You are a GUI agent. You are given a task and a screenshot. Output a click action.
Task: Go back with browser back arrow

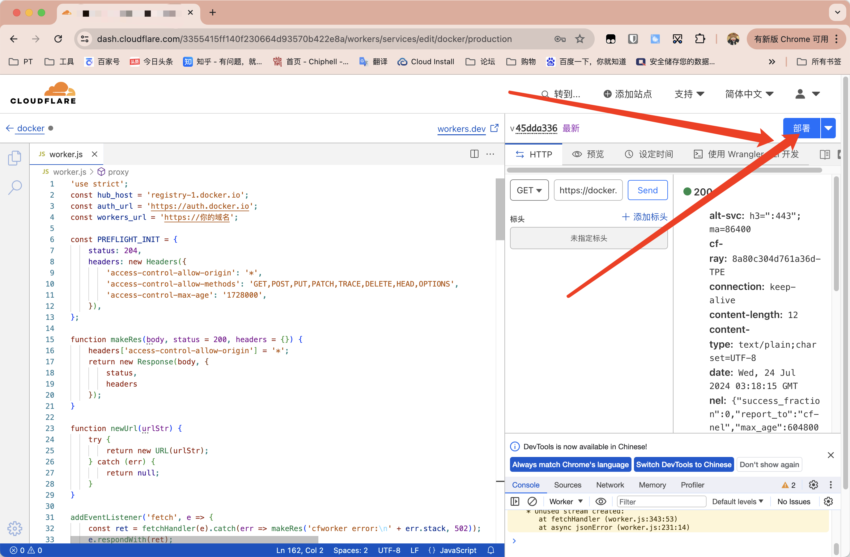(14, 39)
